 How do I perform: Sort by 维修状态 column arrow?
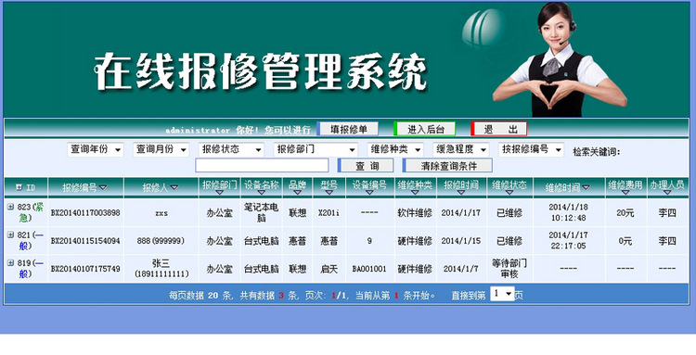coord(509,193)
